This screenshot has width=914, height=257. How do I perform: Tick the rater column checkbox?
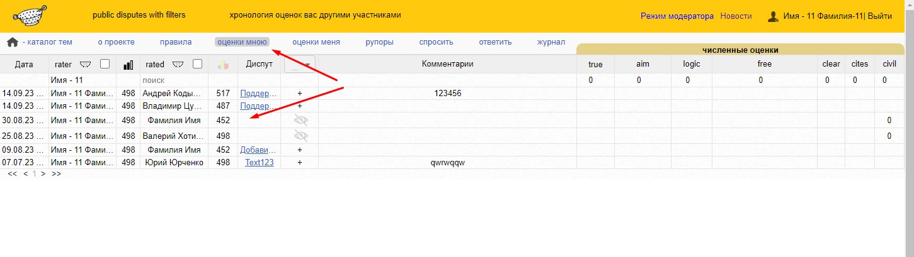tap(105, 63)
